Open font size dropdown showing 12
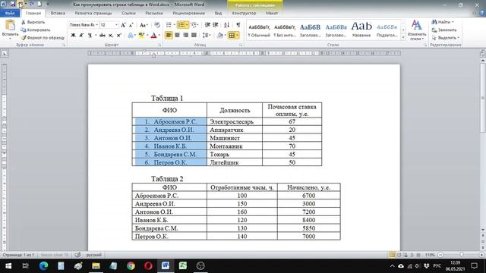486x273 pixels. click(x=116, y=25)
